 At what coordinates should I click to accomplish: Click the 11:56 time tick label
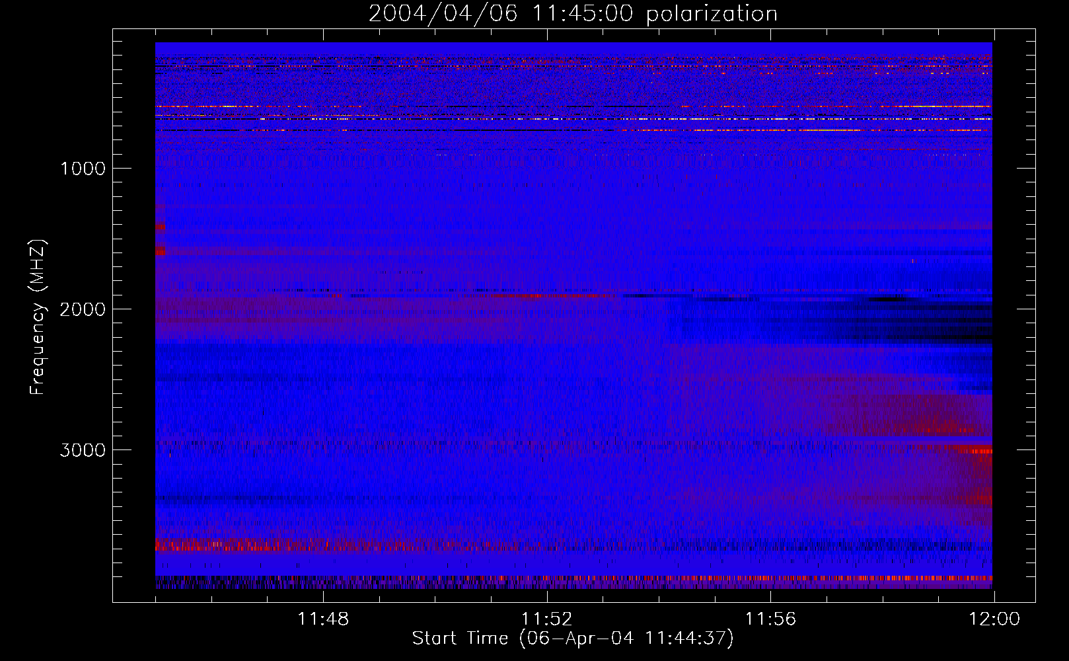(x=771, y=619)
